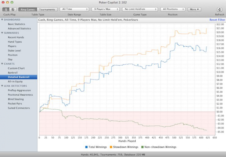Collapse the Charts section triangle

click(x=2, y=64)
